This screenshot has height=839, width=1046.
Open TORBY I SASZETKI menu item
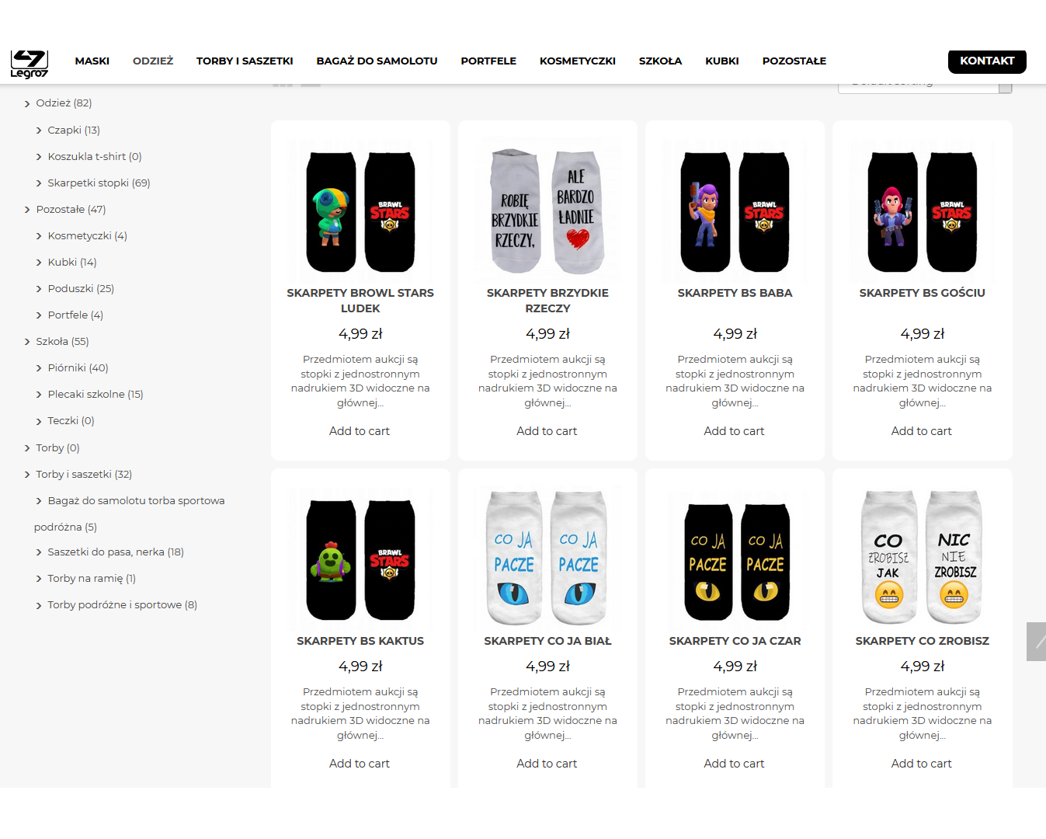(245, 61)
